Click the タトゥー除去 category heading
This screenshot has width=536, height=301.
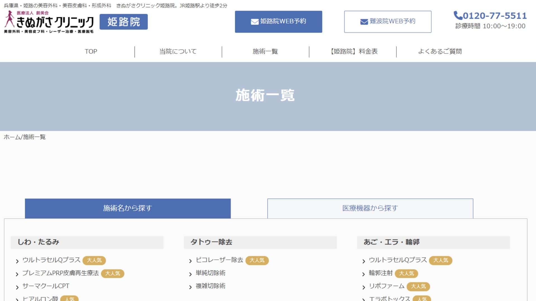point(260,242)
